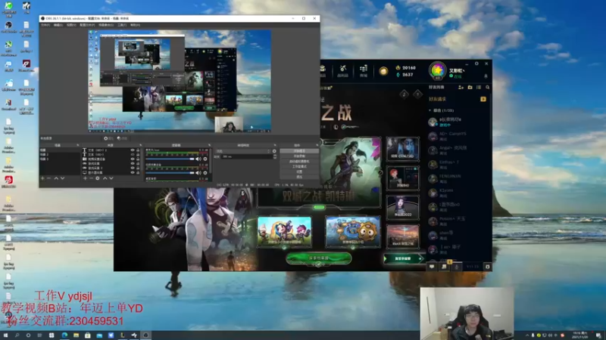Image resolution: width=606 pixels, height=340 pixels.
Task: Remove the selected OBS scene
Action: click(x=48, y=178)
